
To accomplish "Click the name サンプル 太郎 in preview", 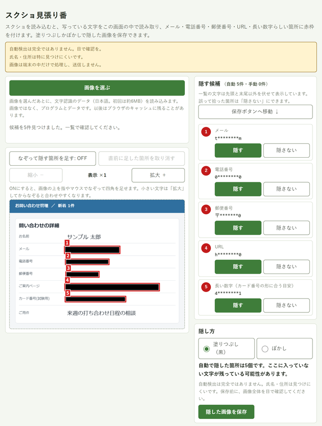I will click(84, 237).
